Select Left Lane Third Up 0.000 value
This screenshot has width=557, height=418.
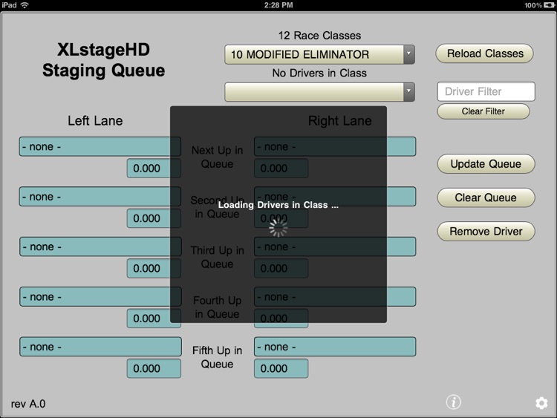pyautogui.click(x=154, y=269)
